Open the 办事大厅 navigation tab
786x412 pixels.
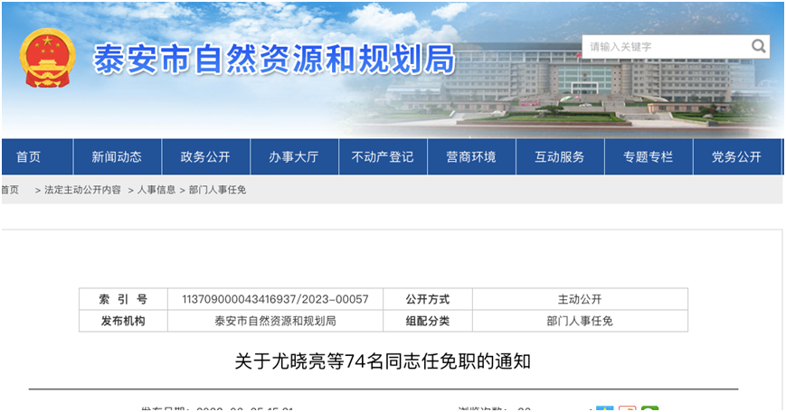point(294,157)
